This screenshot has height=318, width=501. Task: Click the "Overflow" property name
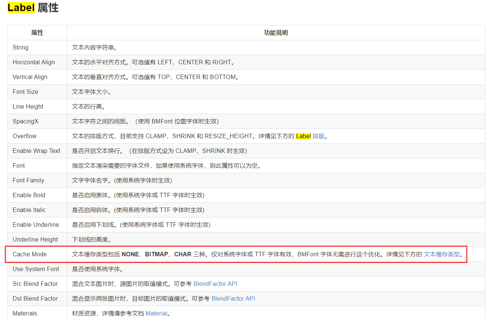(24, 136)
